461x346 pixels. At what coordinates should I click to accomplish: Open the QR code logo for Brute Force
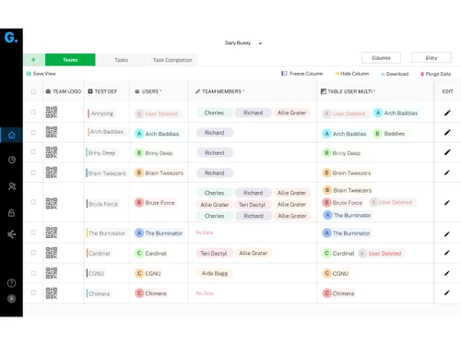tap(52, 203)
